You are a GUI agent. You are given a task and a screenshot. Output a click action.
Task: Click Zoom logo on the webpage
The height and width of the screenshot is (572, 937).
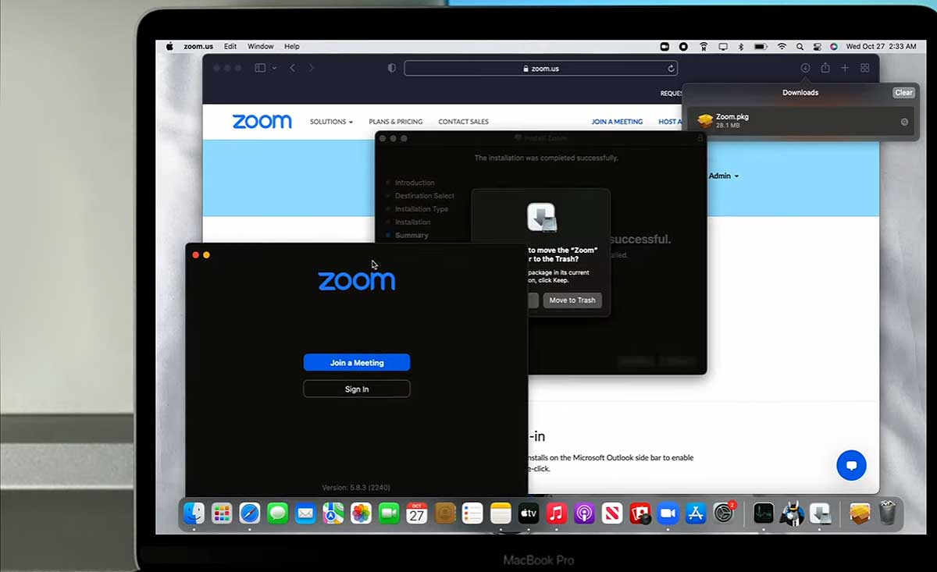pos(262,122)
